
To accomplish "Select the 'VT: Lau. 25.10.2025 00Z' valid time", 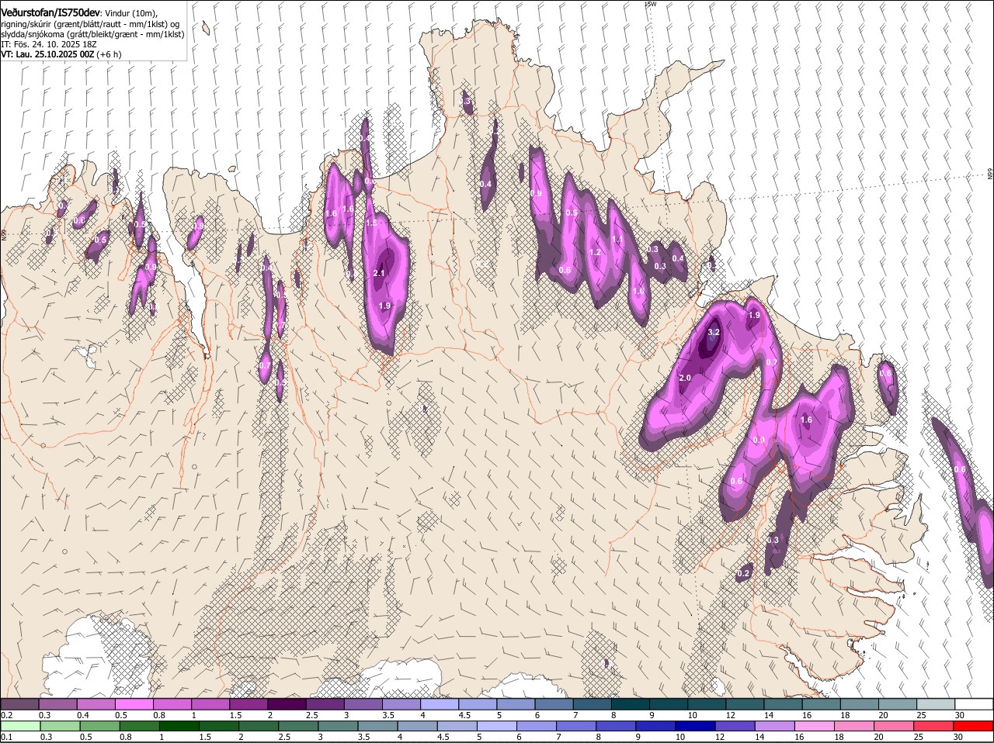I will 48,54.
